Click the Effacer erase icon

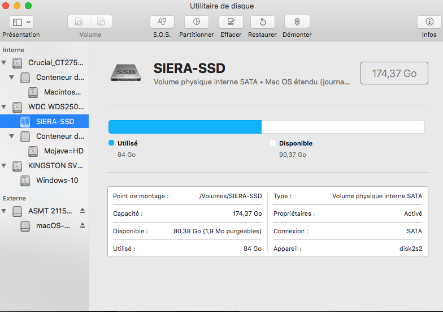(x=231, y=22)
